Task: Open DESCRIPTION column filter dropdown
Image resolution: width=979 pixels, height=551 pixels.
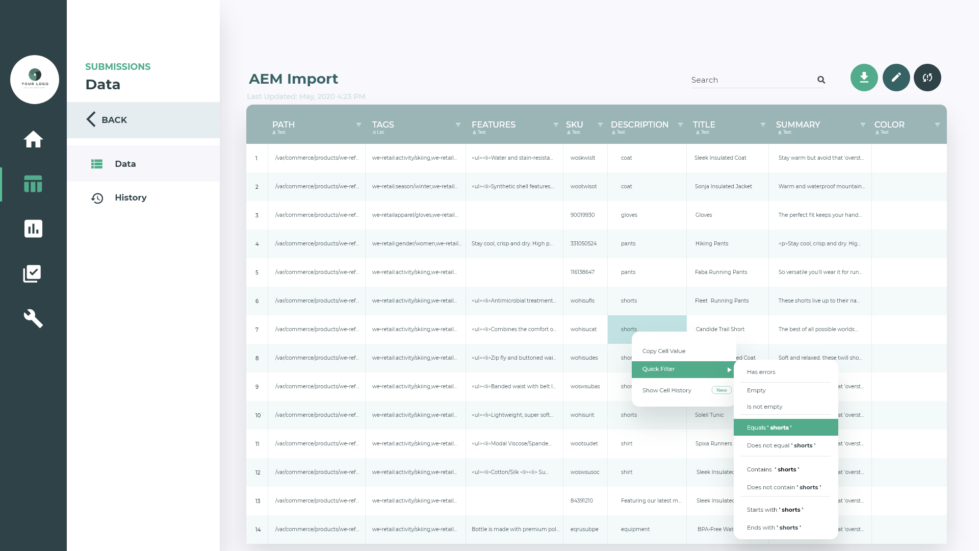Action: click(x=680, y=124)
